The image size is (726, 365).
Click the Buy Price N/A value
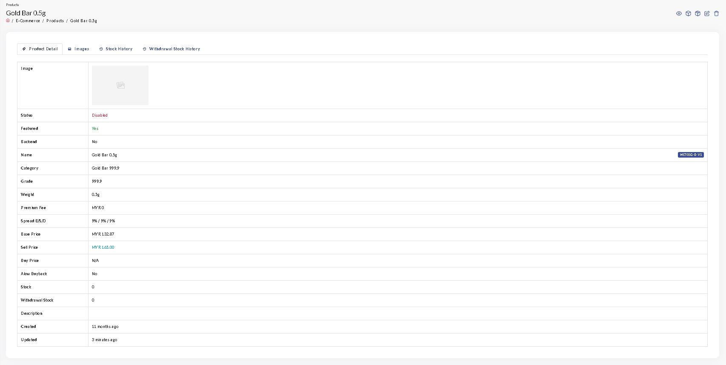click(x=95, y=261)
